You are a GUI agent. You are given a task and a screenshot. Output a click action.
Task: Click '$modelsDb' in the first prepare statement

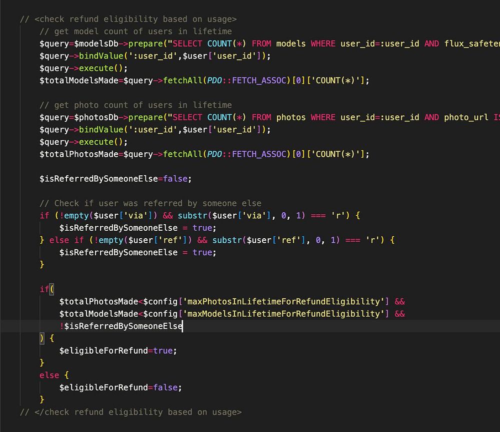pyautogui.click(x=96, y=43)
